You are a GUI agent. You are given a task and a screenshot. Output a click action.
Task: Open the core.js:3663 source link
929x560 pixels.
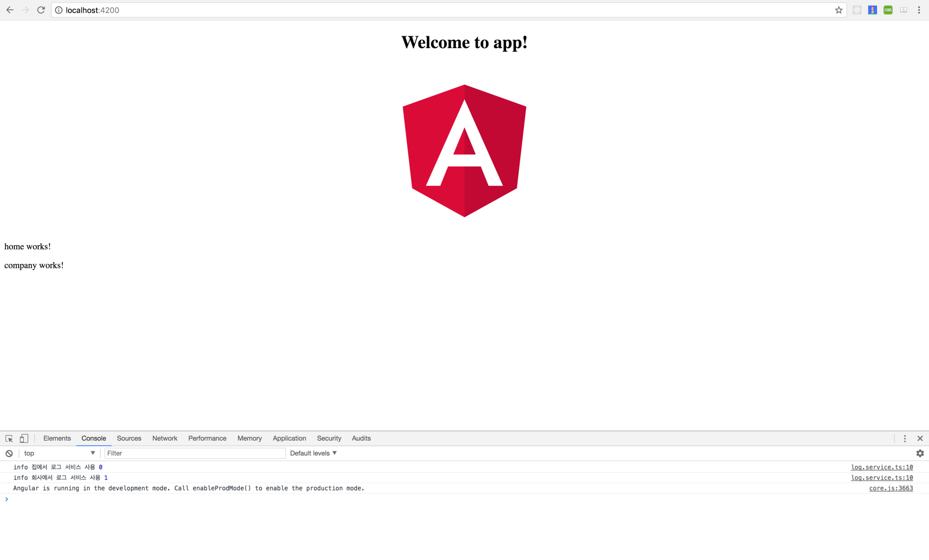[891, 488]
